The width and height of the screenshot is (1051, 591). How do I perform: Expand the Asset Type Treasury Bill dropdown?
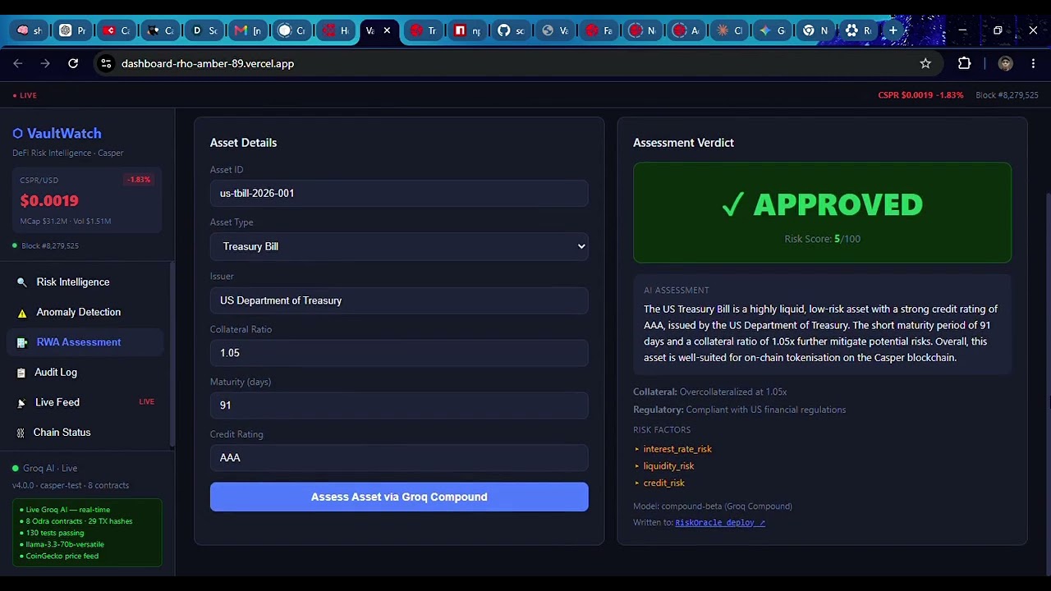[x=399, y=246]
